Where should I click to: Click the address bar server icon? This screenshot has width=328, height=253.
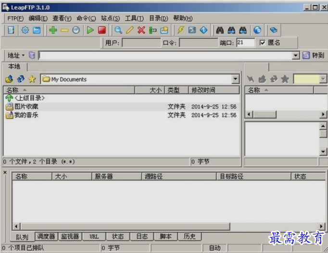[32, 55]
